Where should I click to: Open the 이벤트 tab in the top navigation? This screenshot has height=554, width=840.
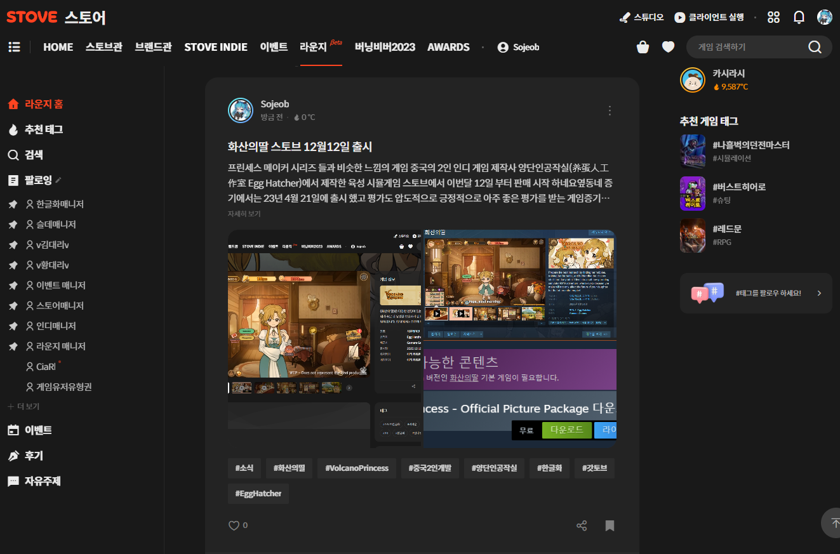coord(274,47)
